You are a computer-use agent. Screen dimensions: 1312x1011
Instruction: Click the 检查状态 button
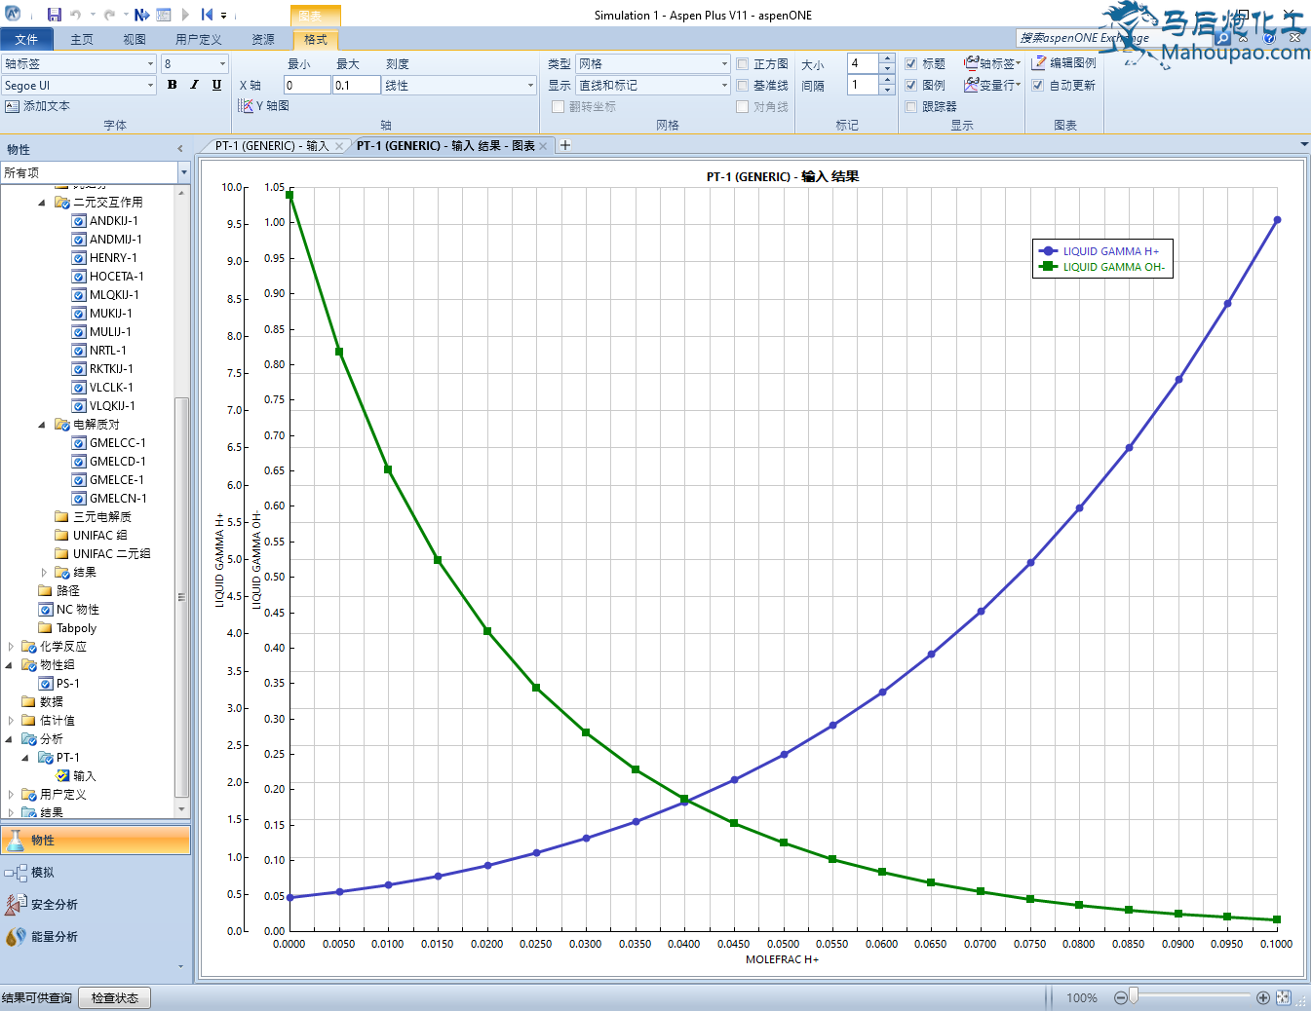click(x=115, y=998)
